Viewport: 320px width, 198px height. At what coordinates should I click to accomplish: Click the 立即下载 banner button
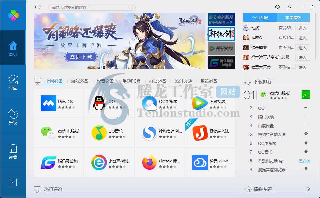coord(81,57)
